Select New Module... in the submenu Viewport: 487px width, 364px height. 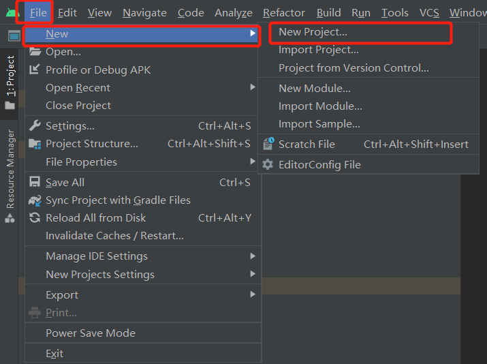368,89
